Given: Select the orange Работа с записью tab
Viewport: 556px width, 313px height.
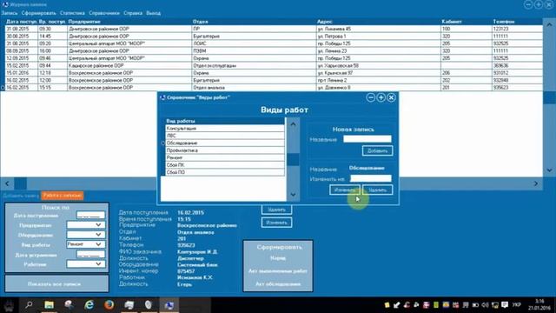Looking at the screenshot, I should coord(62,195).
